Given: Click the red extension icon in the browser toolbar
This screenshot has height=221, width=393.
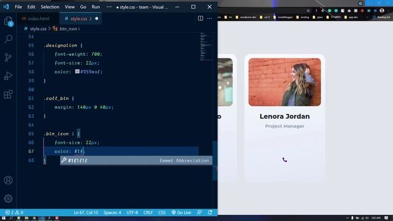Looking at the screenshot, I should coord(362,10).
